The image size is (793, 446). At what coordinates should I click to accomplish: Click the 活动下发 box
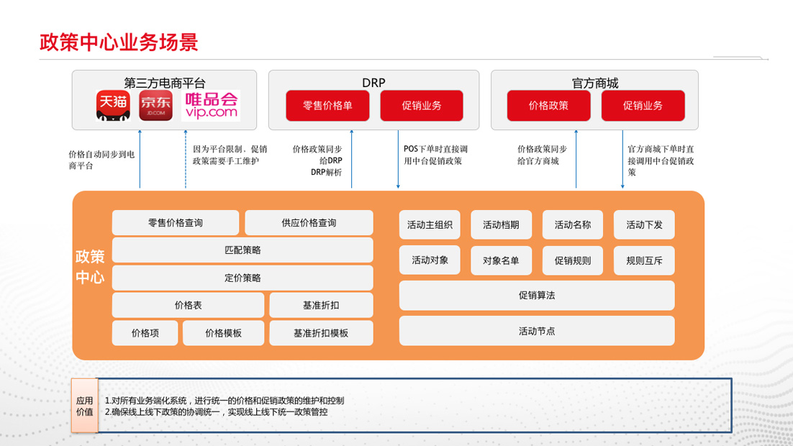coord(644,224)
